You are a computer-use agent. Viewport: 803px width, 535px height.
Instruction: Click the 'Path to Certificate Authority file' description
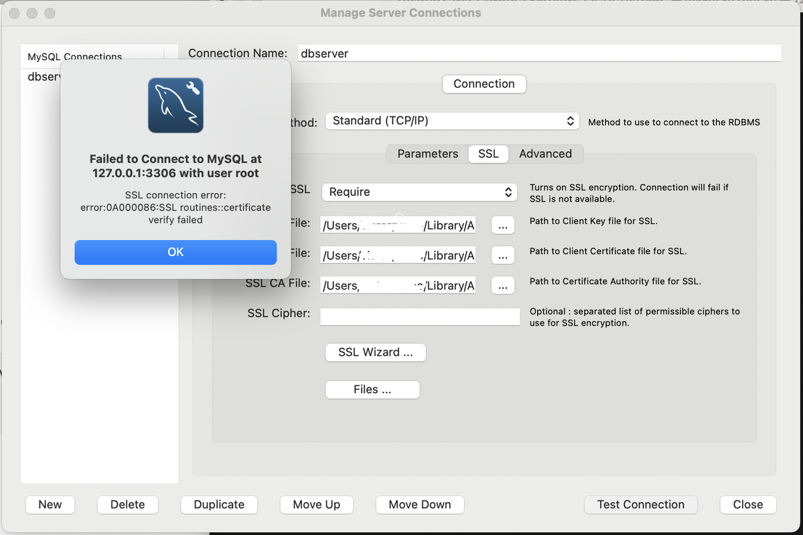(x=615, y=282)
